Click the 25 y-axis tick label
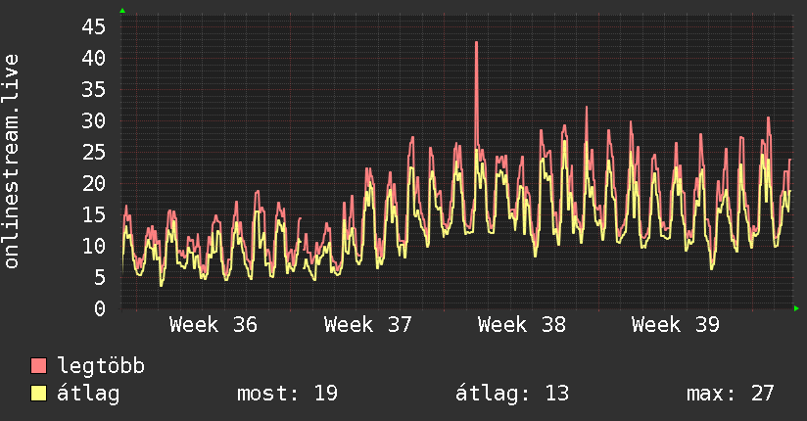 coord(94,153)
